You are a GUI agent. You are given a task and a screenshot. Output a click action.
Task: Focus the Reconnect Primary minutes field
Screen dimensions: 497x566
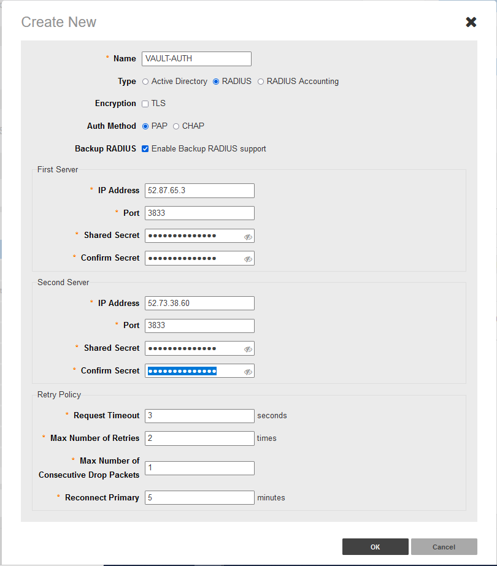pos(199,498)
